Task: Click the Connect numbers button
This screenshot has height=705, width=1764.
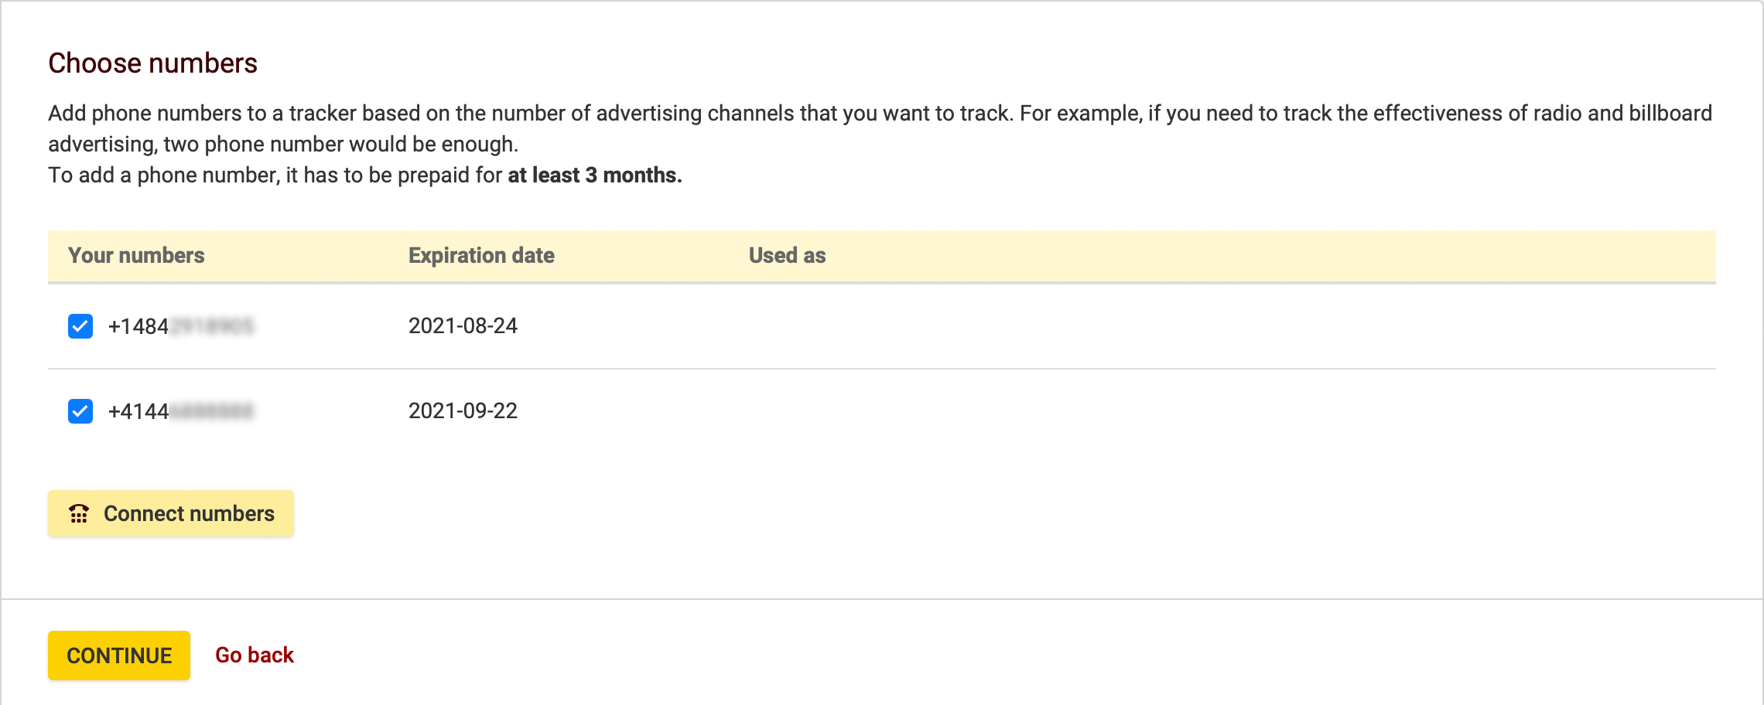Action: tap(171, 513)
